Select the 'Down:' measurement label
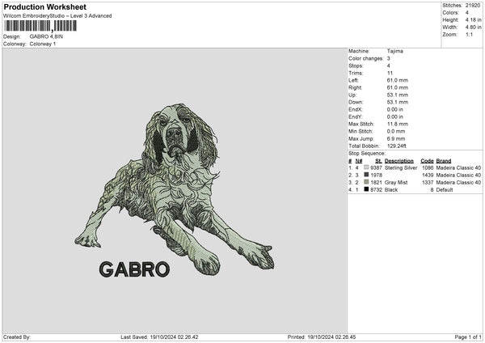 click(356, 102)
